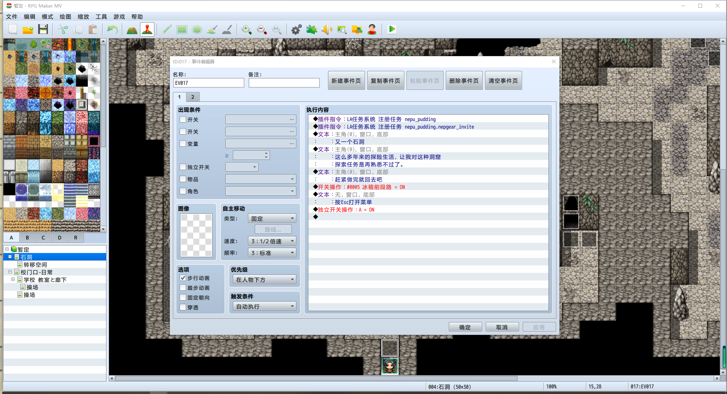Click the 取消 button

coord(502,327)
